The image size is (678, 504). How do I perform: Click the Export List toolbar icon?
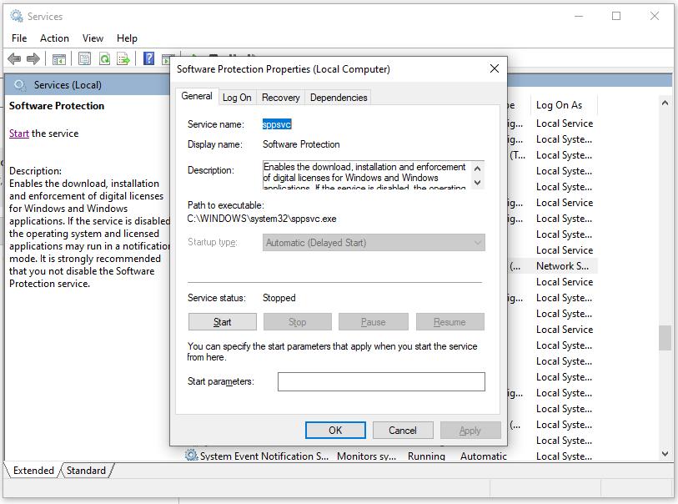(x=123, y=58)
